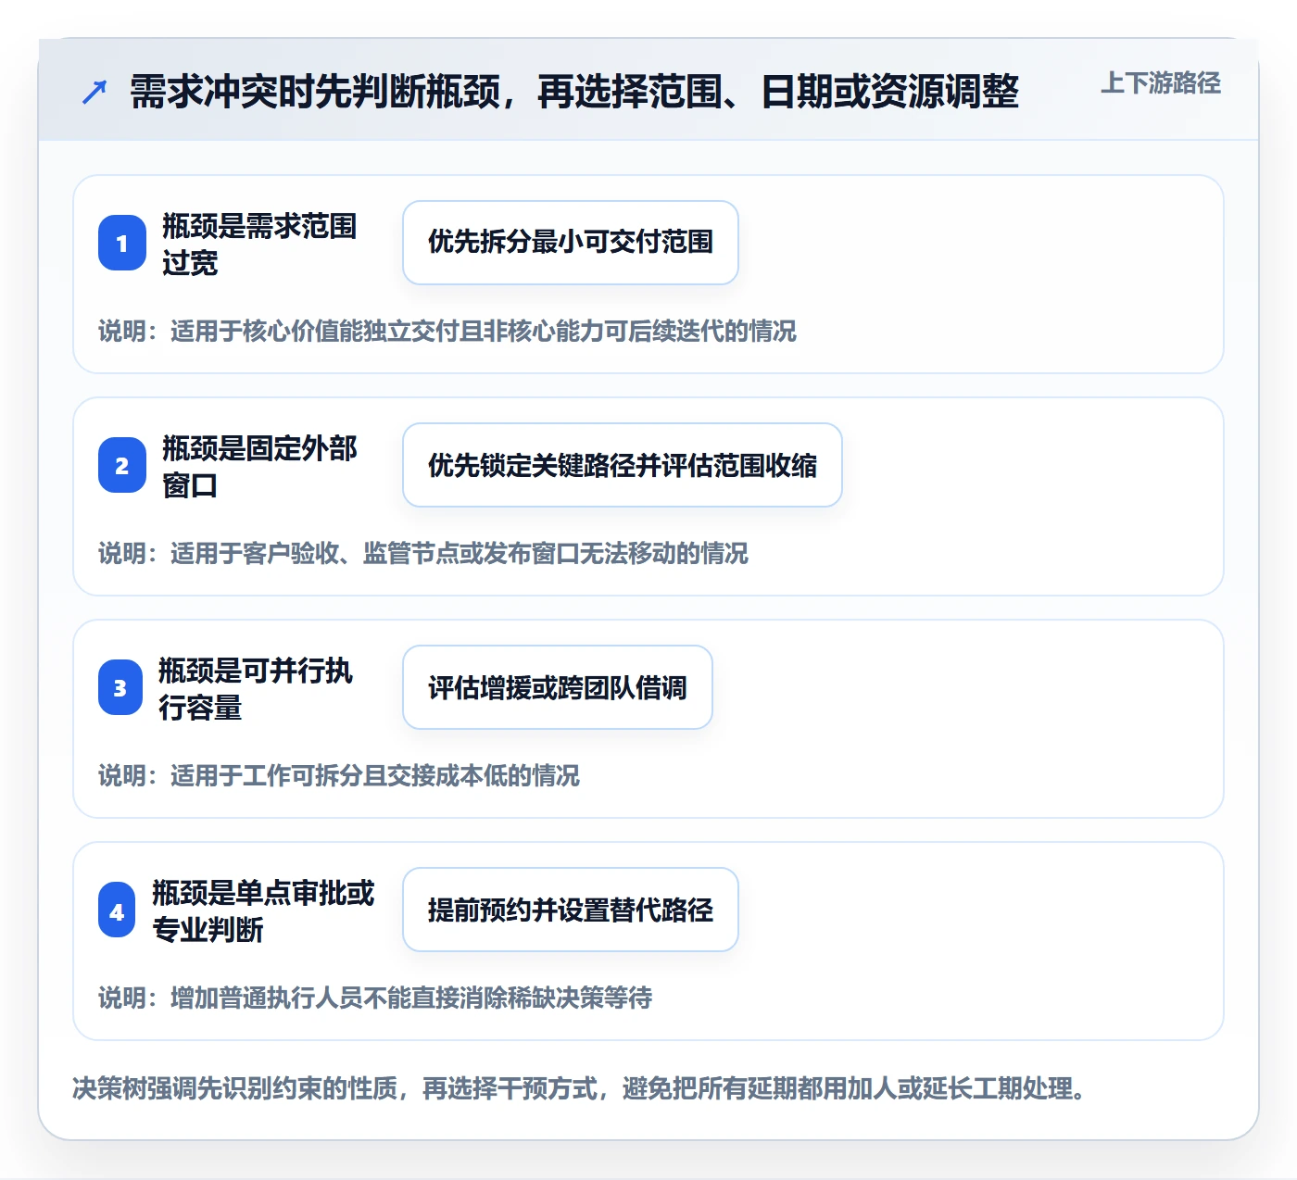Click 优先锁定关键路径并评估范围收缩 action box
Image resolution: width=1297 pixels, height=1180 pixels.
tap(623, 465)
